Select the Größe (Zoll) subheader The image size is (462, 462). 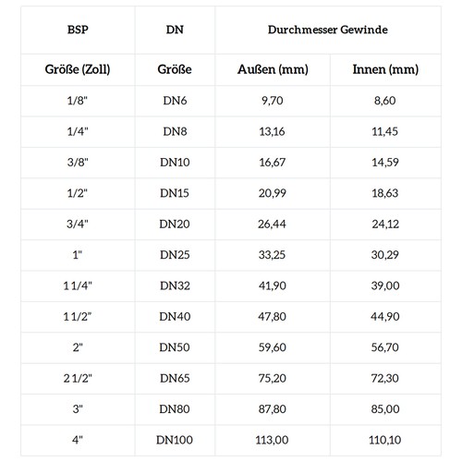tap(78, 69)
